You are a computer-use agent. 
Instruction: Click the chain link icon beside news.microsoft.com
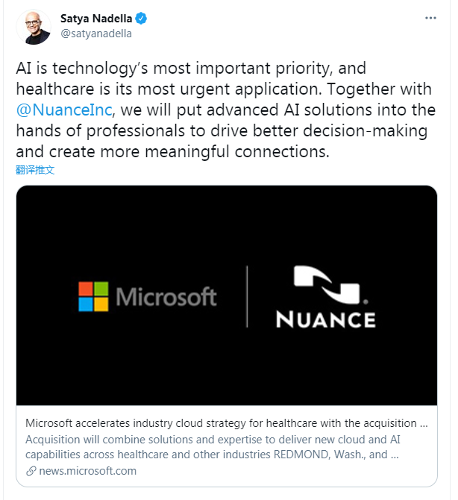pyautogui.click(x=31, y=471)
